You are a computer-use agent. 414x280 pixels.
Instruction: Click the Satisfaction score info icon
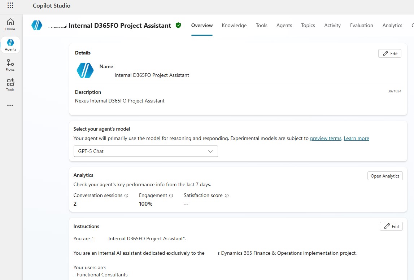tap(227, 196)
